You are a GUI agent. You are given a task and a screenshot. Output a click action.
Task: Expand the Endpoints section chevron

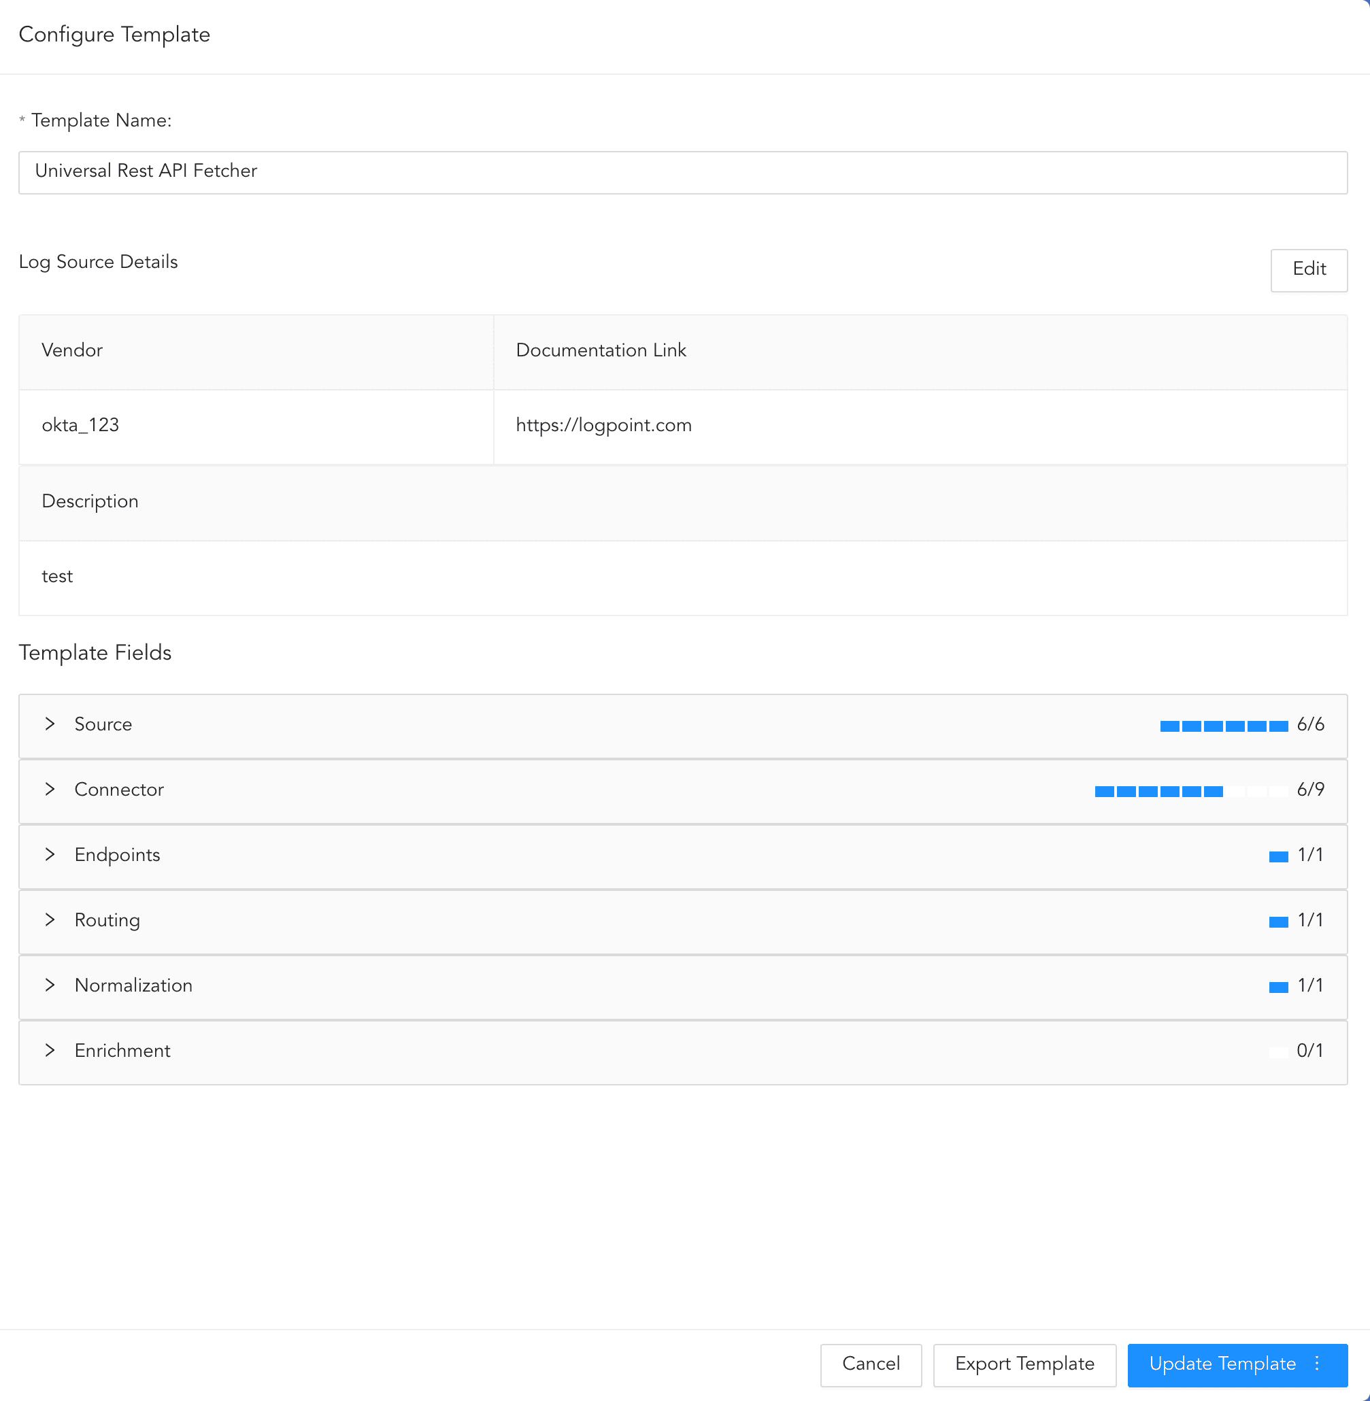pyautogui.click(x=50, y=854)
